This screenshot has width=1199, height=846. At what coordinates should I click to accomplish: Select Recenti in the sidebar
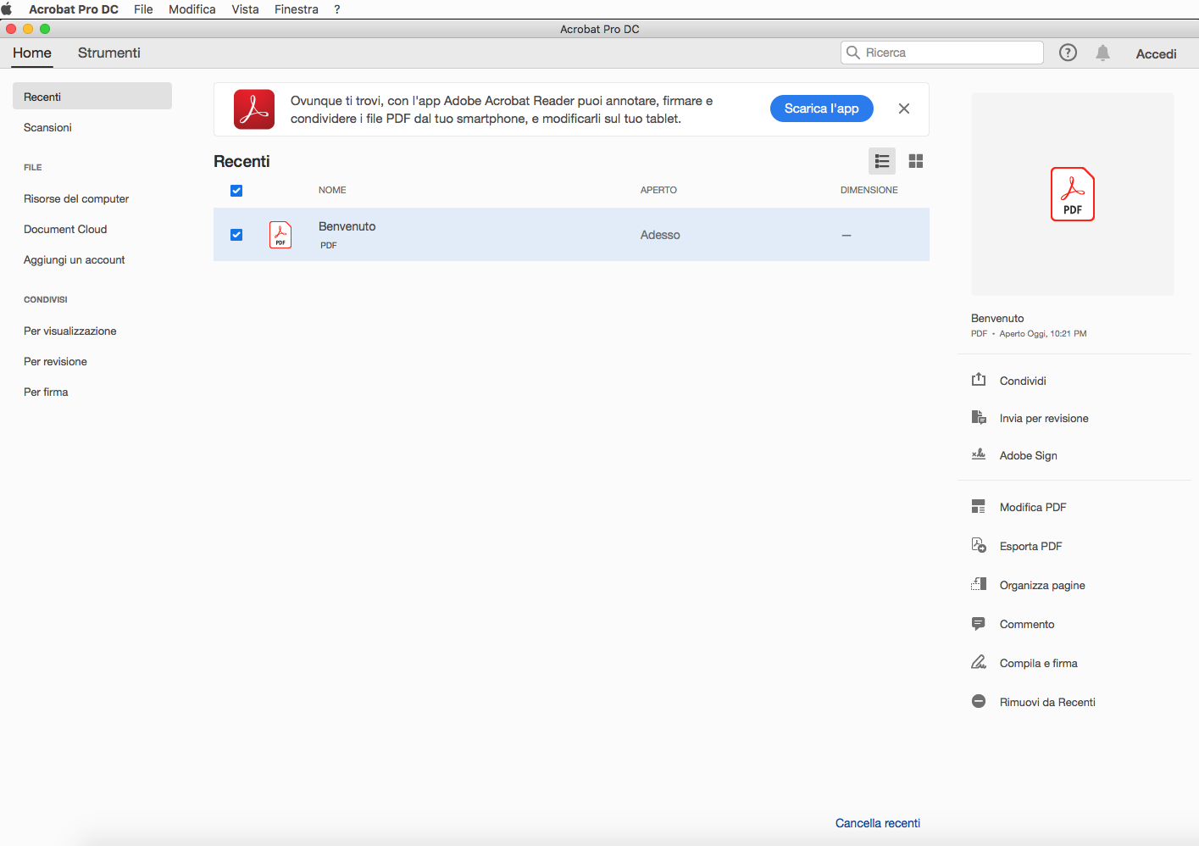tap(92, 96)
